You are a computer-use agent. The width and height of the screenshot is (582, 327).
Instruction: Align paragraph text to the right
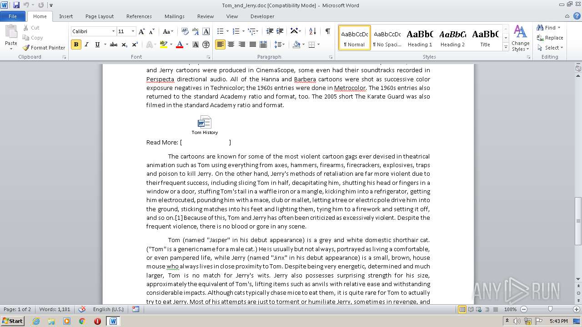coord(241,45)
